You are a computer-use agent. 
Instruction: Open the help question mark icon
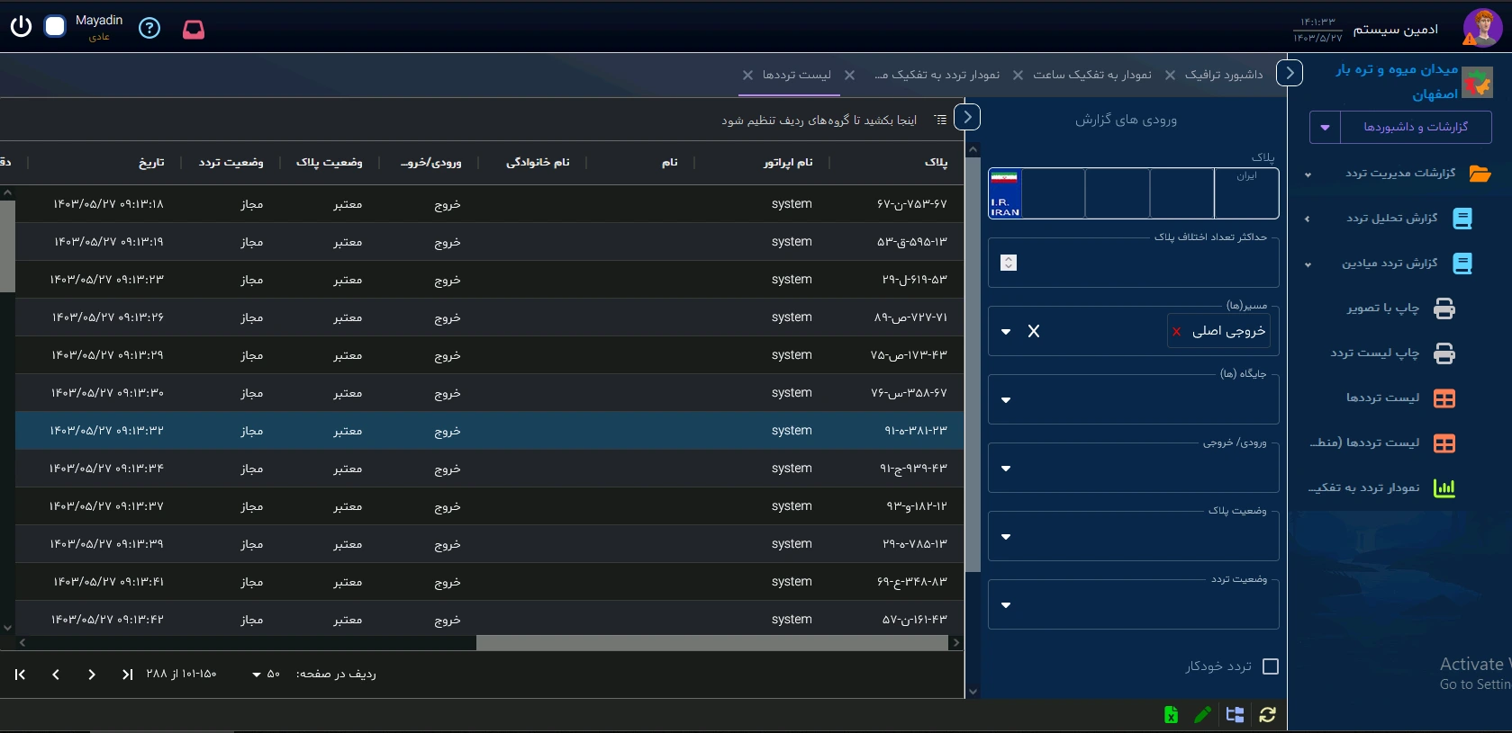[x=149, y=28]
